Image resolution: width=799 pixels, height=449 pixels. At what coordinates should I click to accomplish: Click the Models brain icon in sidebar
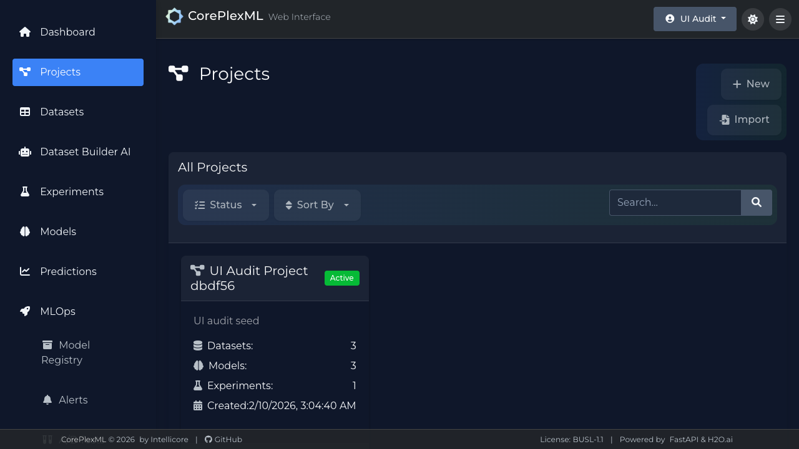(x=25, y=231)
